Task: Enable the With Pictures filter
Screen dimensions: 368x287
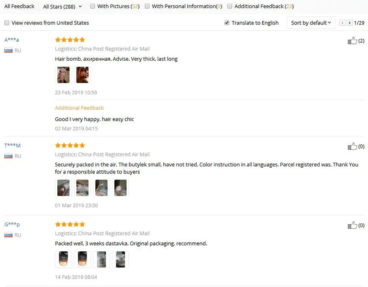Action: (x=93, y=6)
